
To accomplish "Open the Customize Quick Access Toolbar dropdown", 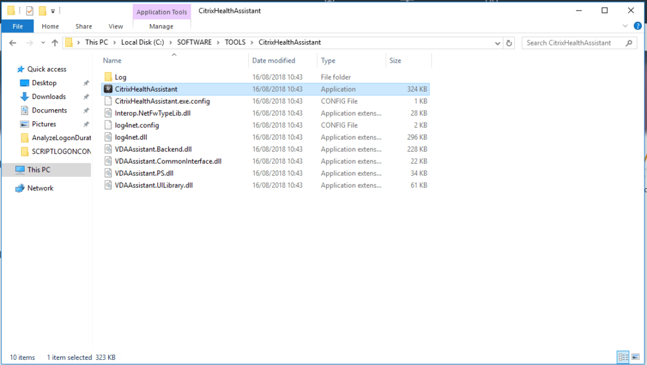I will tap(54, 10).
